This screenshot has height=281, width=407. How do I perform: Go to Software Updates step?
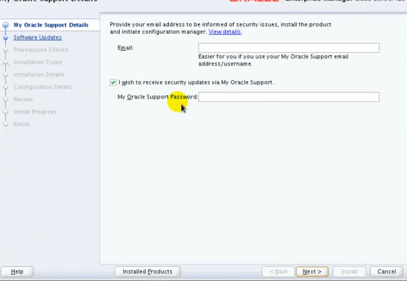pyautogui.click(x=38, y=38)
